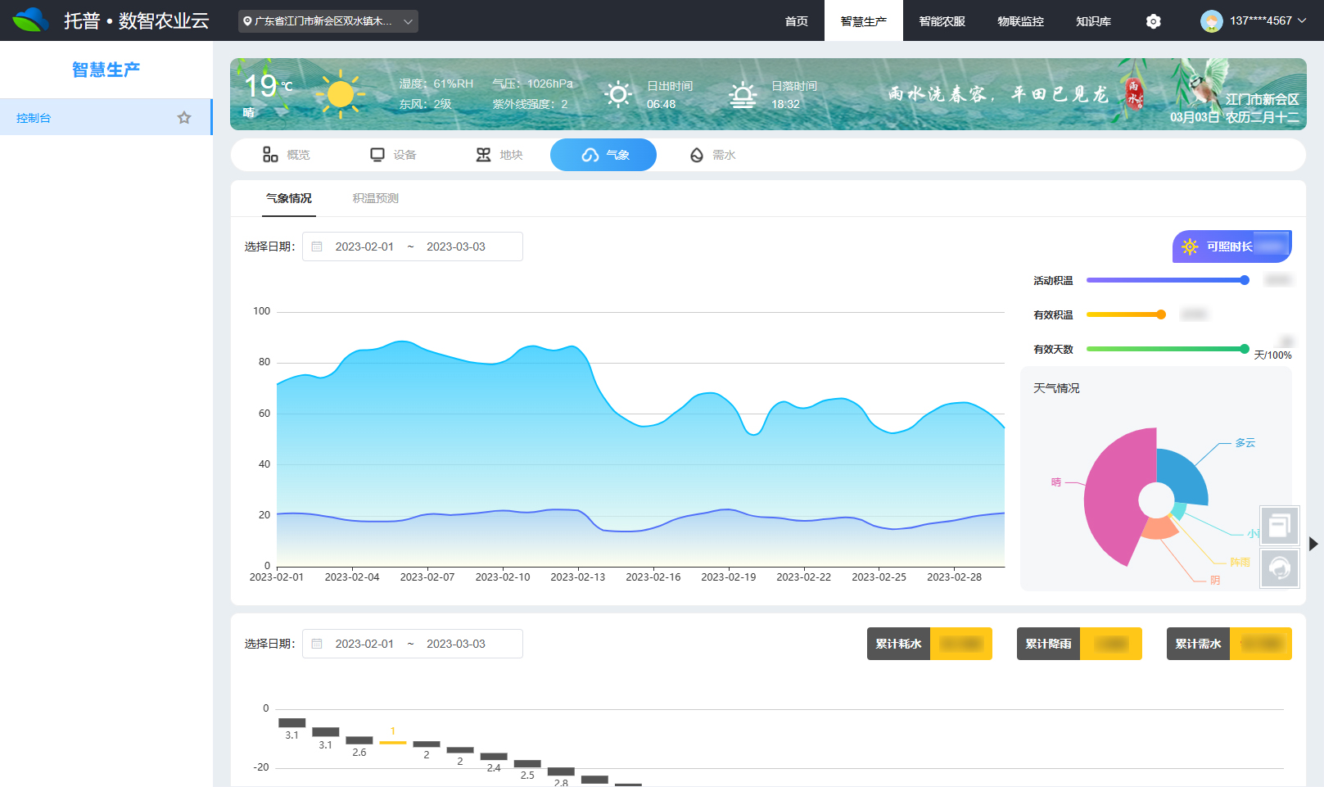The width and height of the screenshot is (1324, 787).
Task: Select the 需水 tab
Action: click(712, 155)
